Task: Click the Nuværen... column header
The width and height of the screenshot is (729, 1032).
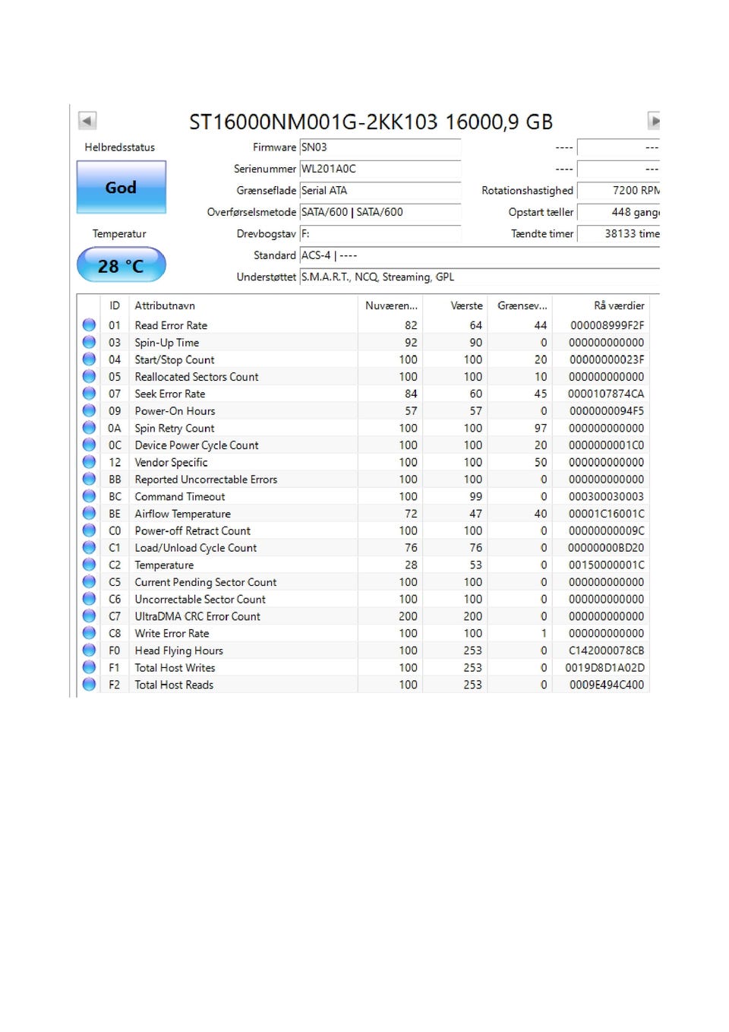Action: coord(390,305)
